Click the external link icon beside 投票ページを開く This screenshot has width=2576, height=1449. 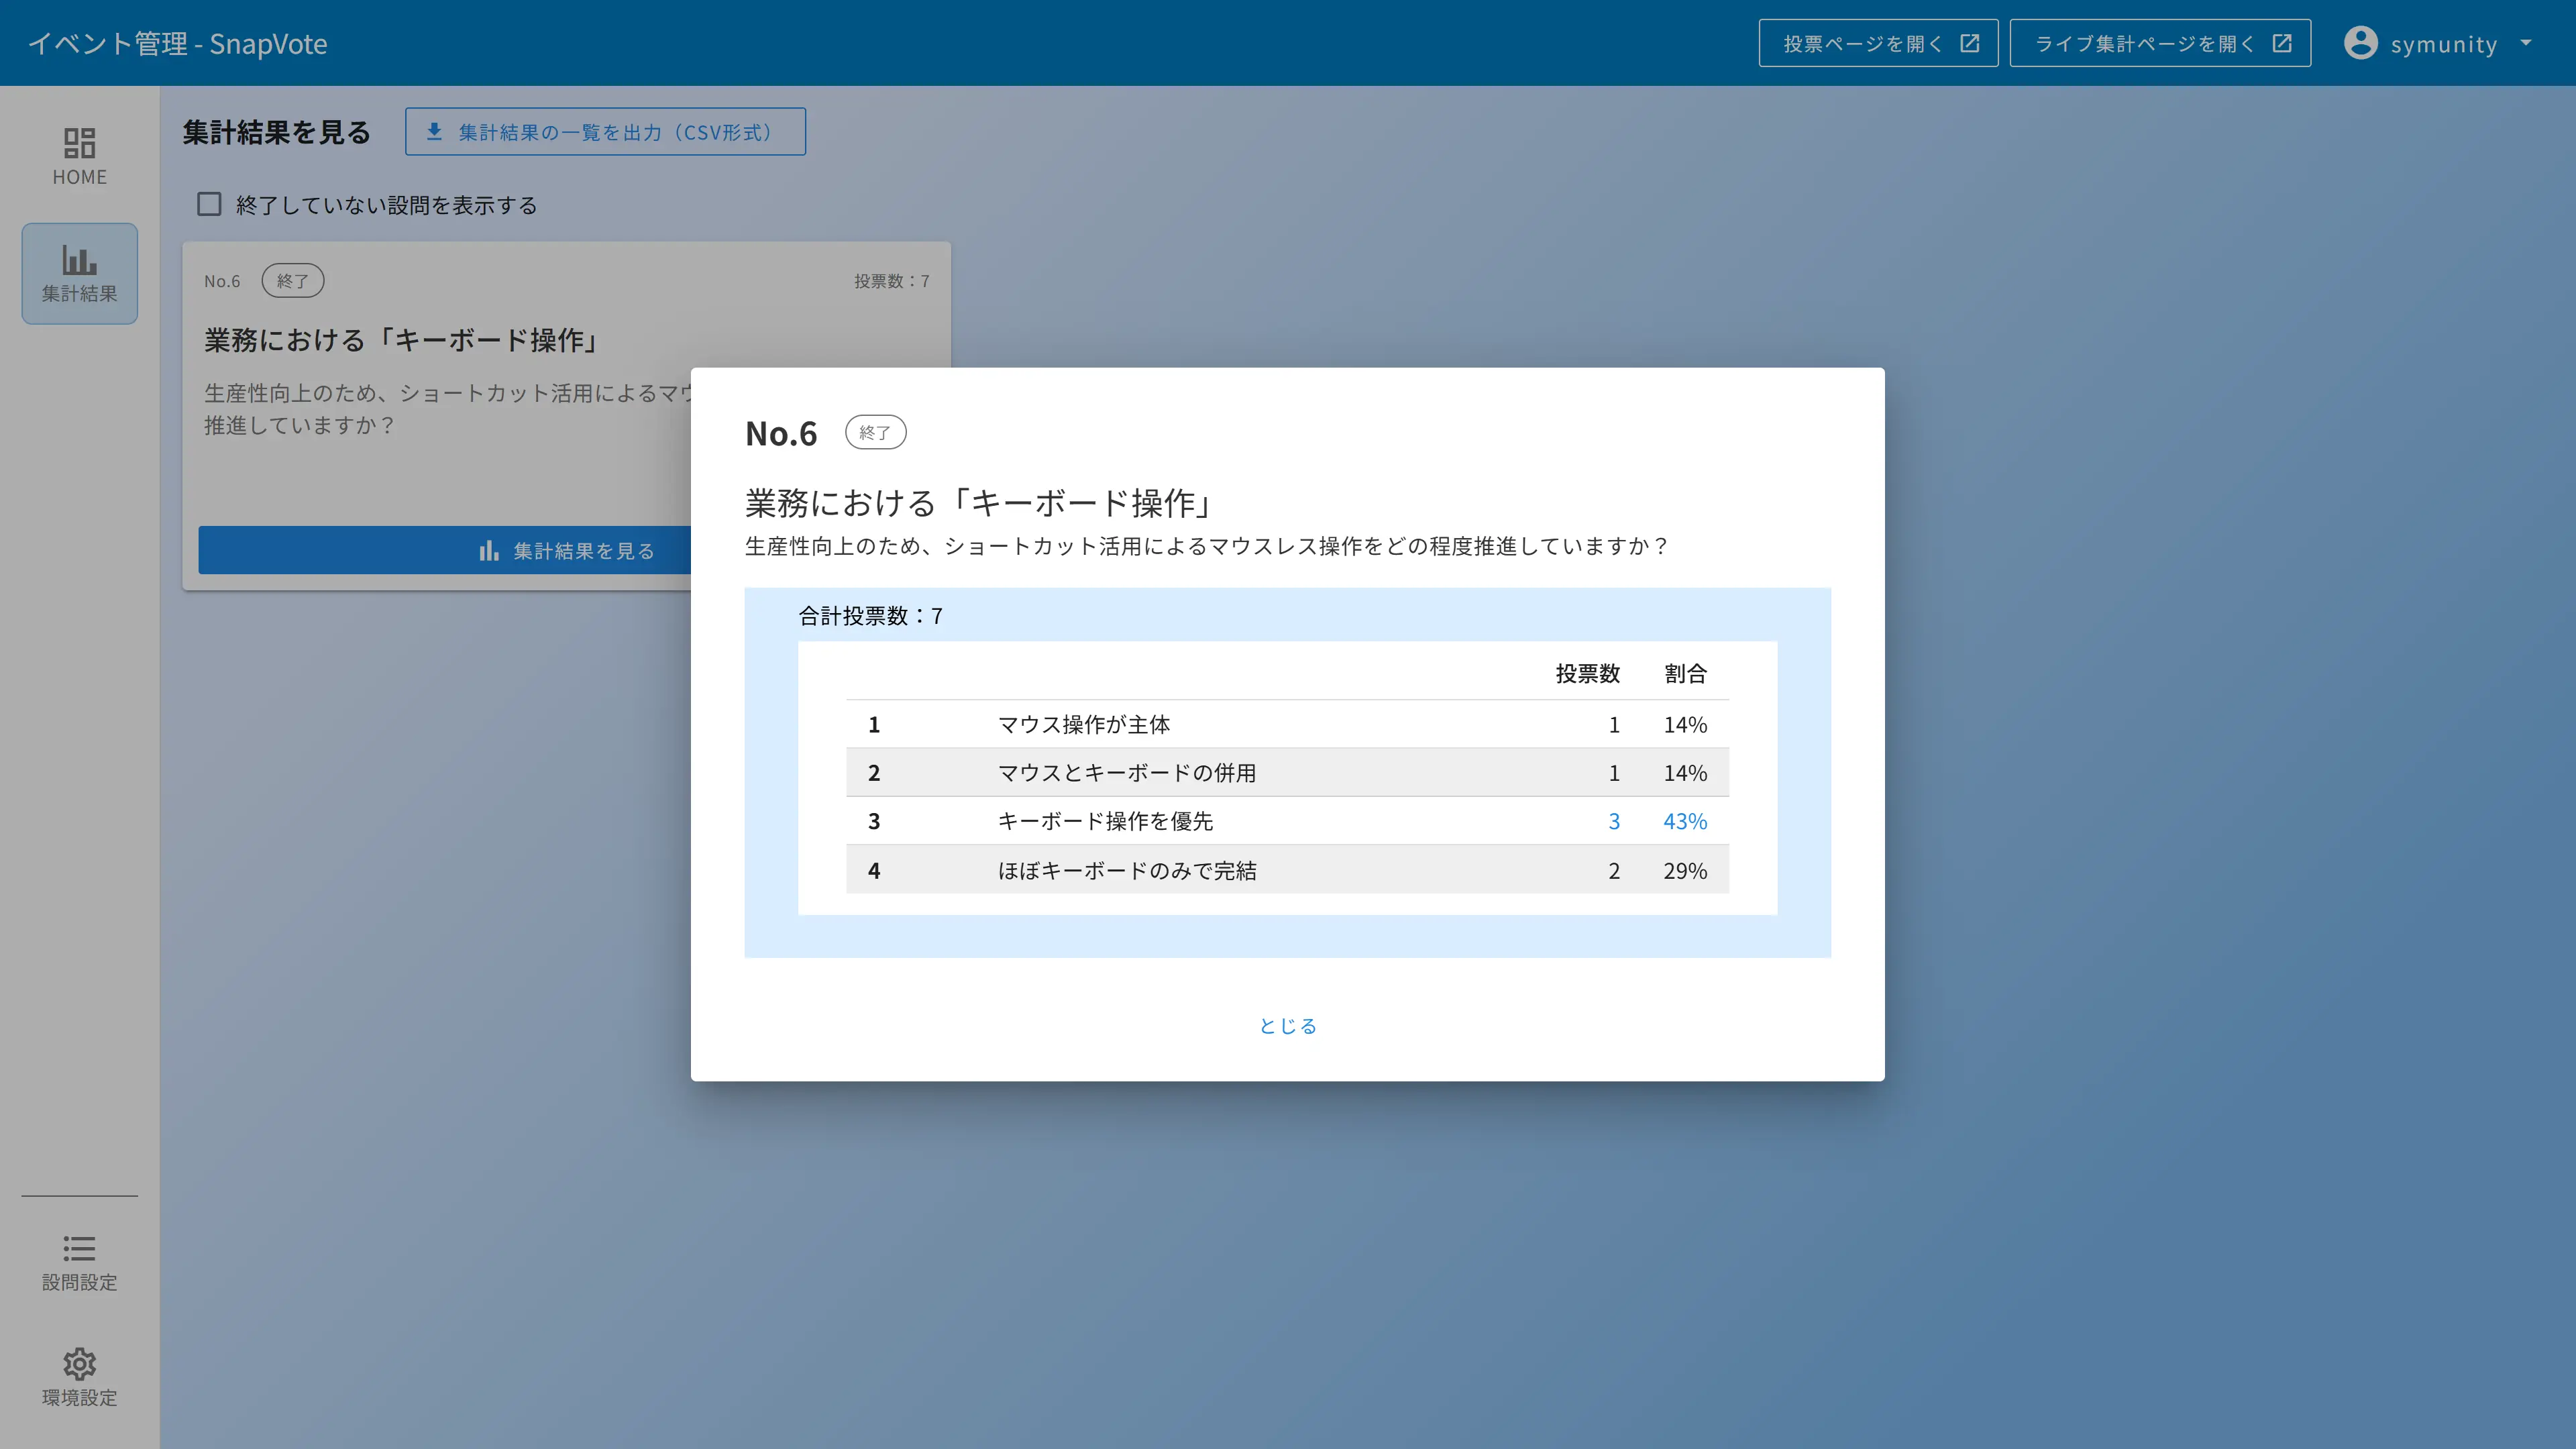click(x=1969, y=43)
